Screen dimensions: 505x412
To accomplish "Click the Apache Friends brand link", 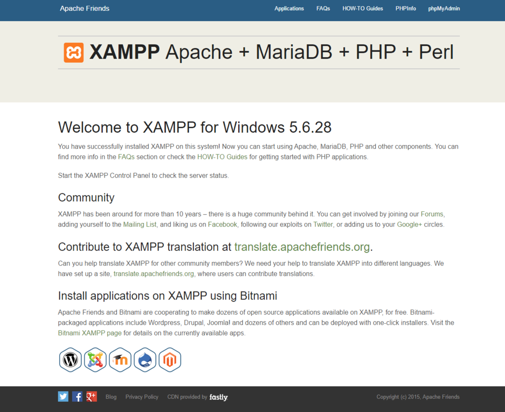I will point(84,8).
